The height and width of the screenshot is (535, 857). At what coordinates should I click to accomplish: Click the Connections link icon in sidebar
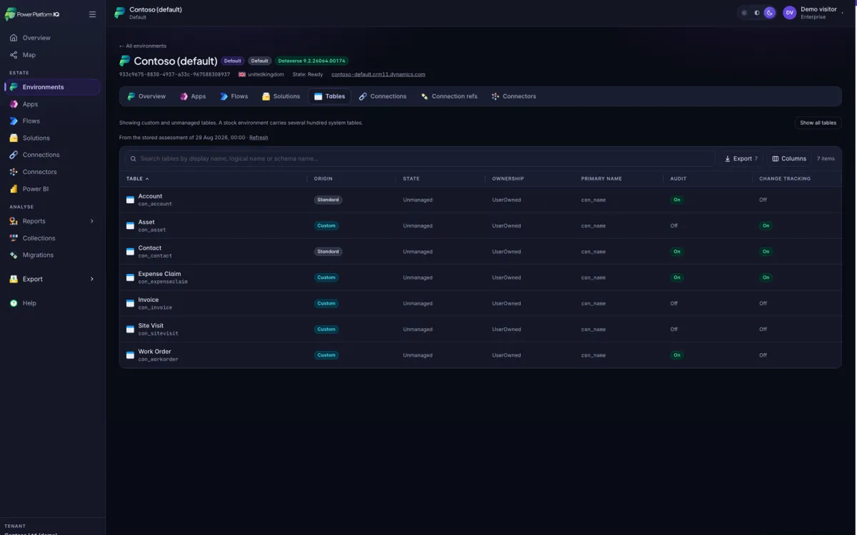coord(14,155)
